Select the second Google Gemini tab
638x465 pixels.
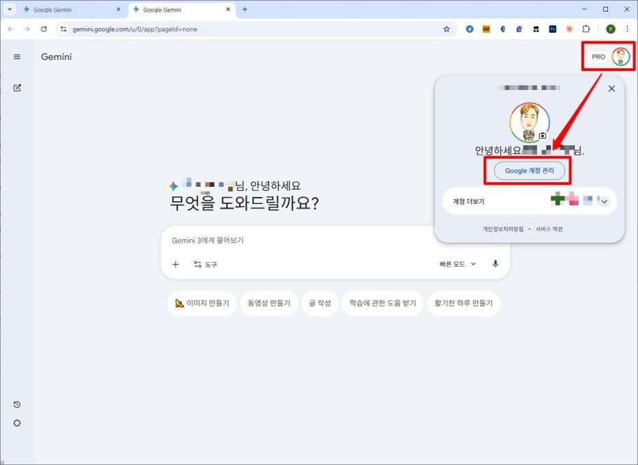tap(181, 10)
